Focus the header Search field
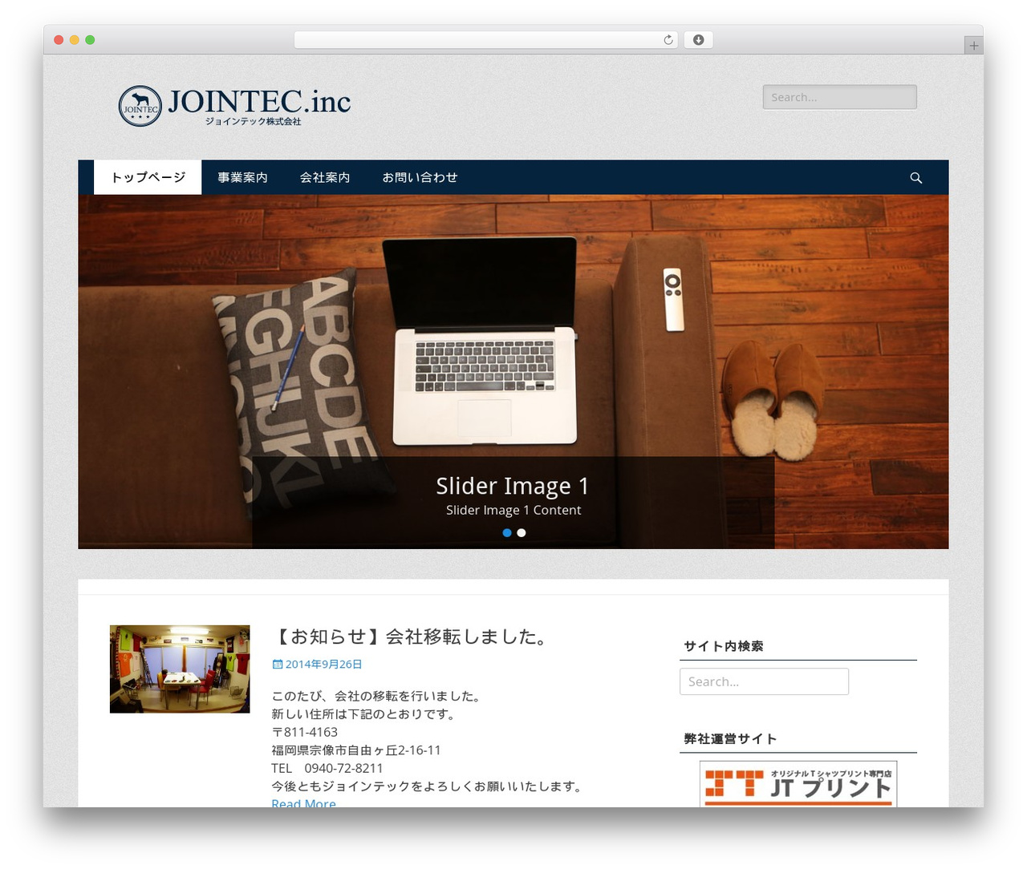Image resolution: width=1027 pixels, height=869 pixels. [x=839, y=97]
